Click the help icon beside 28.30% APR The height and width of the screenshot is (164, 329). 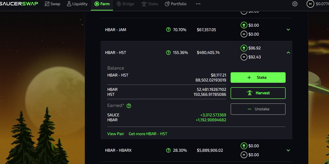coord(168,150)
